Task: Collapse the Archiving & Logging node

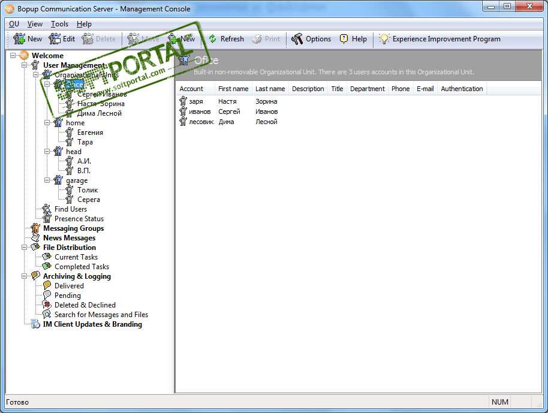Action: coord(24,276)
